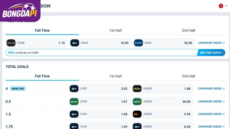Switch Full Time Result to the 2nd Half tab
The height and width of the screenshot is (129, 230).
(x=189, y=30)
